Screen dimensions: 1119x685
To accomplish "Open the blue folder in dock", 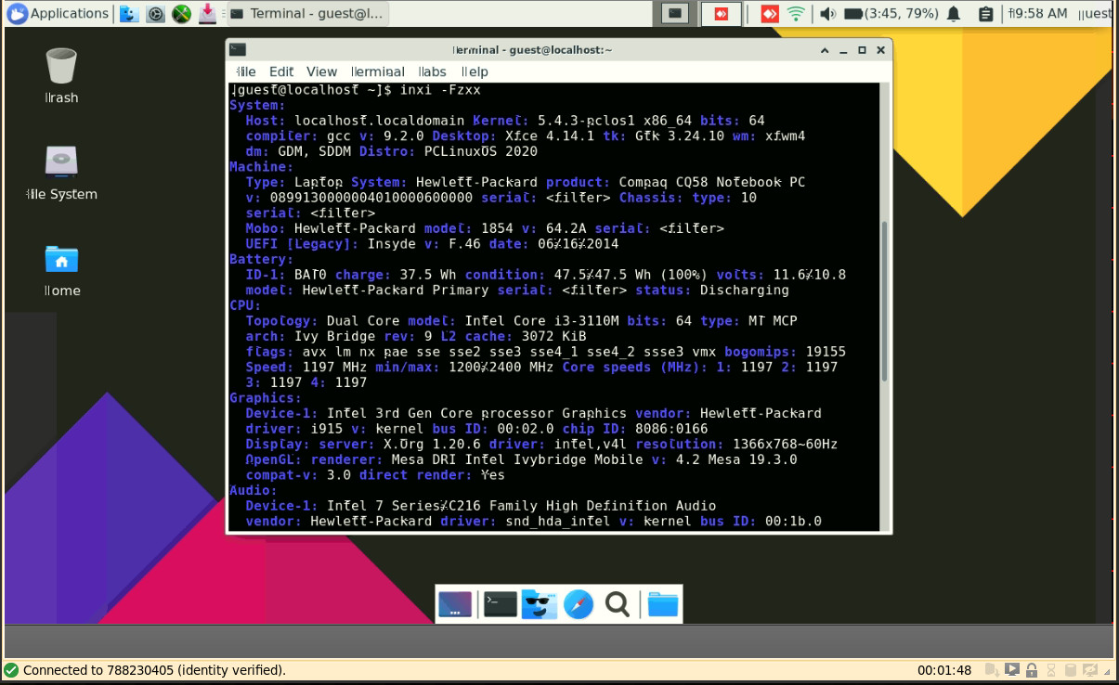I will coord(662,604).
